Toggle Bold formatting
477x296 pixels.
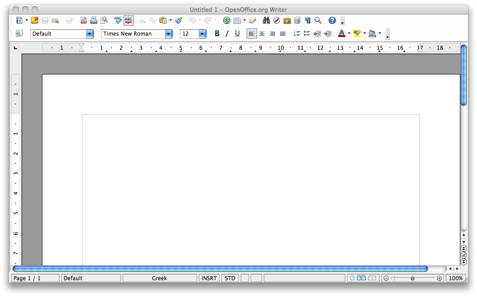(x=217, y=33)
